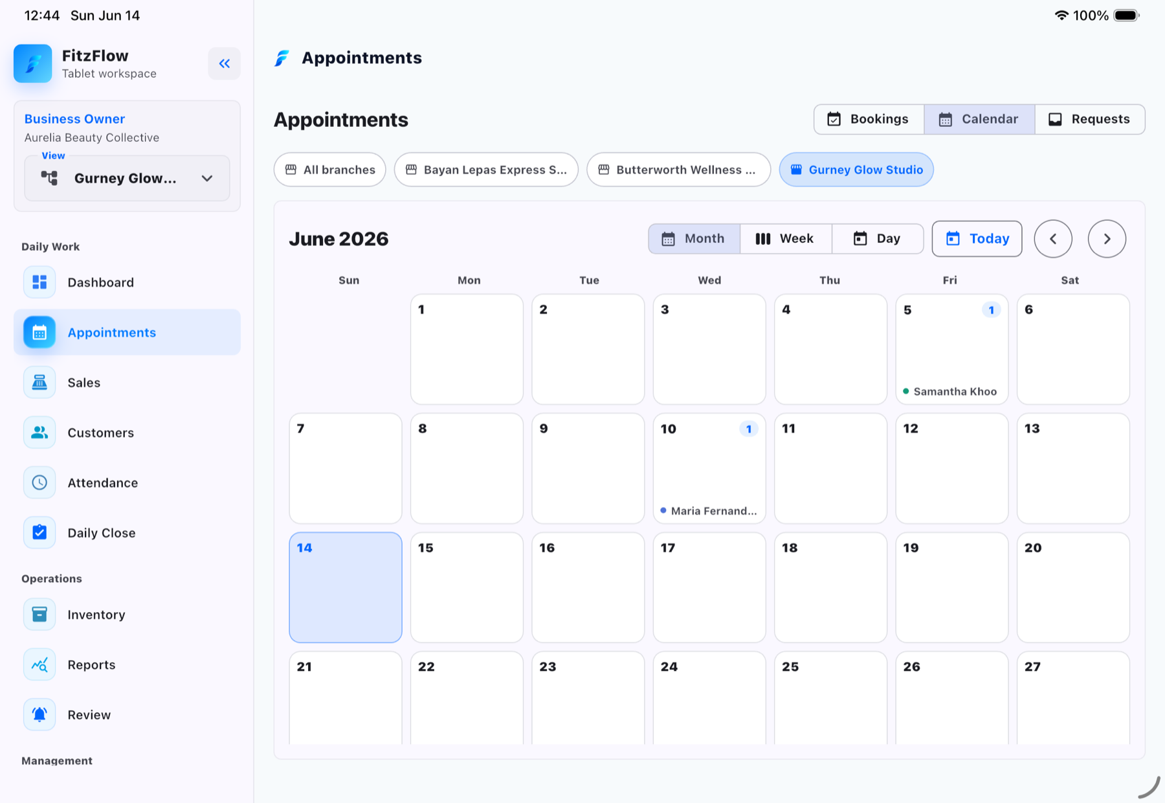
Task: Open the Customers people icon
Action: point(39,433)
